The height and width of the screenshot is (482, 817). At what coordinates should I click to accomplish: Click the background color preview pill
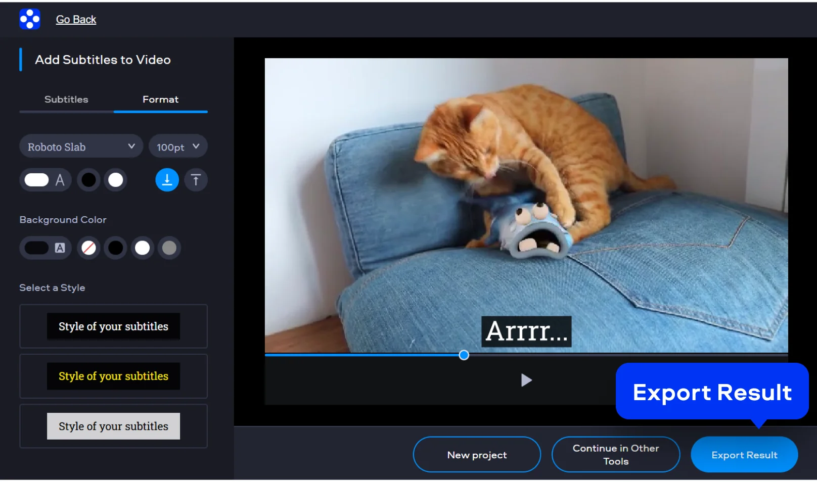pyautogui.click(x=45, y=248)
